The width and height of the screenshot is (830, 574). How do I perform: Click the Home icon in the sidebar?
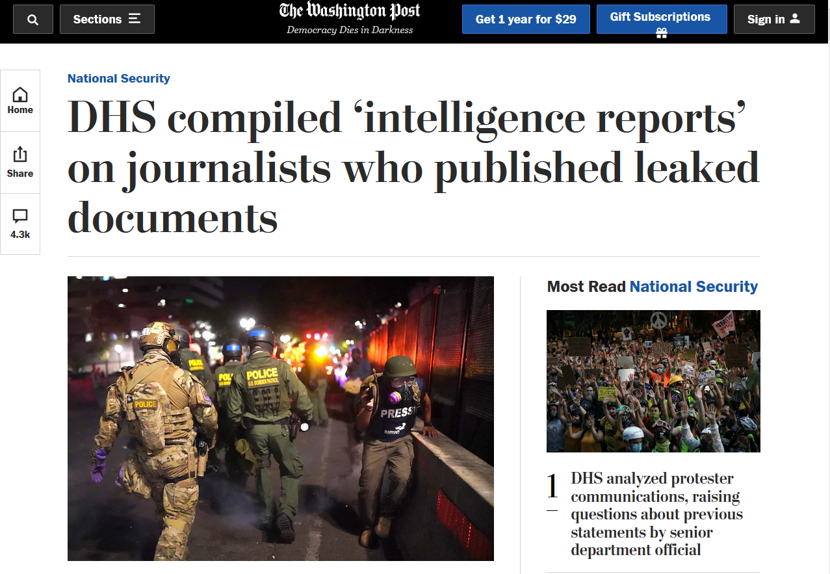(x=20, y=94)
